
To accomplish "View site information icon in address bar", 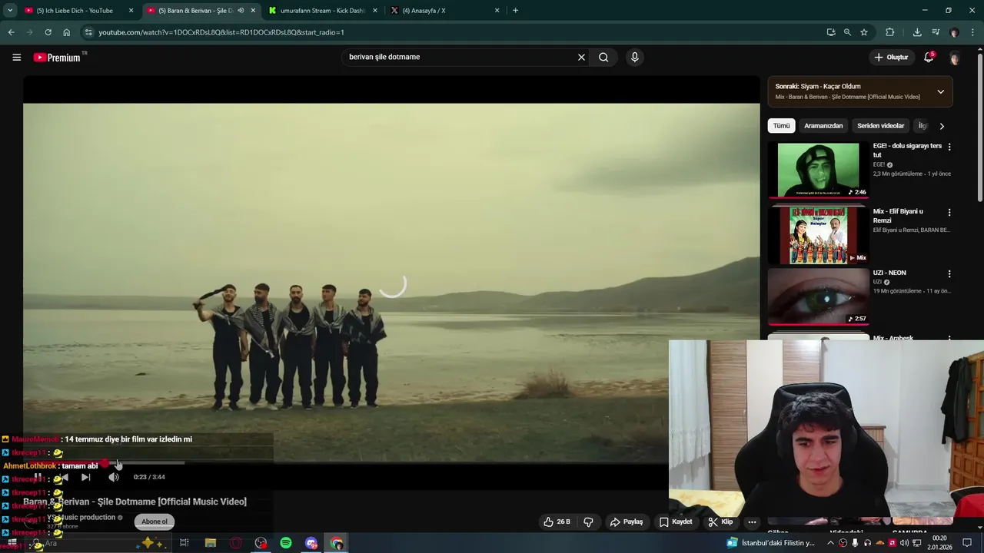I will [x=88, y=32].
